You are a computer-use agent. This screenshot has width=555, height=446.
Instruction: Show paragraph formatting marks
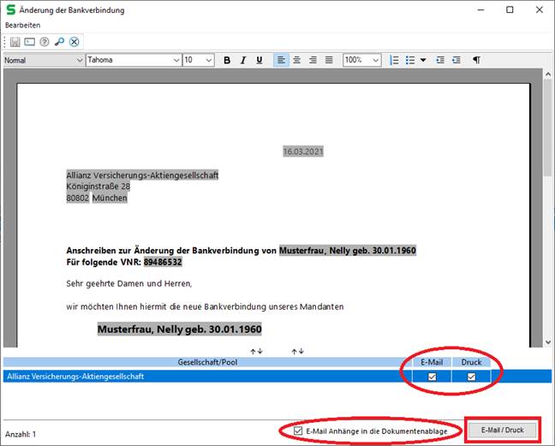pyautogui.click(x=477, y=61)
